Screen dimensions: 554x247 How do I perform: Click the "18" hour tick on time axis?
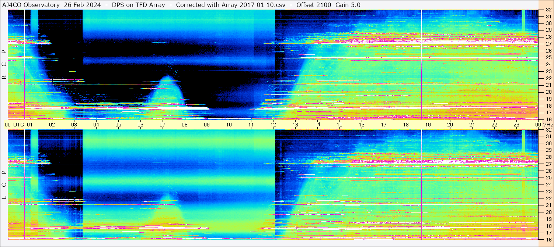(x=406, y=125)
